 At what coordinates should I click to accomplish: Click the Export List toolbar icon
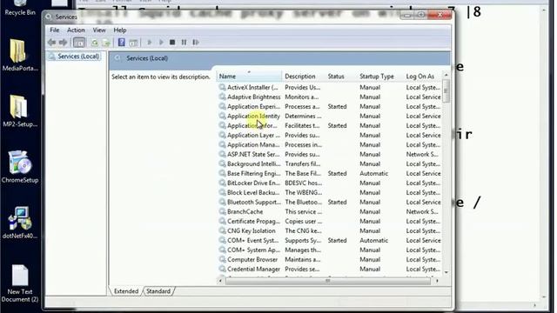pos(106,43)
